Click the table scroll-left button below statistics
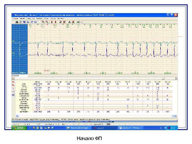 pyautogui.click(x=17, y=116)
